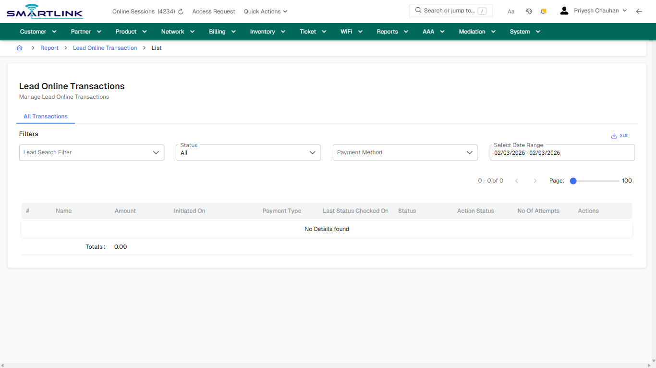The image size is (656, 368).
Task: Refresh the Online Sessions count
Action: click(181, 11)
